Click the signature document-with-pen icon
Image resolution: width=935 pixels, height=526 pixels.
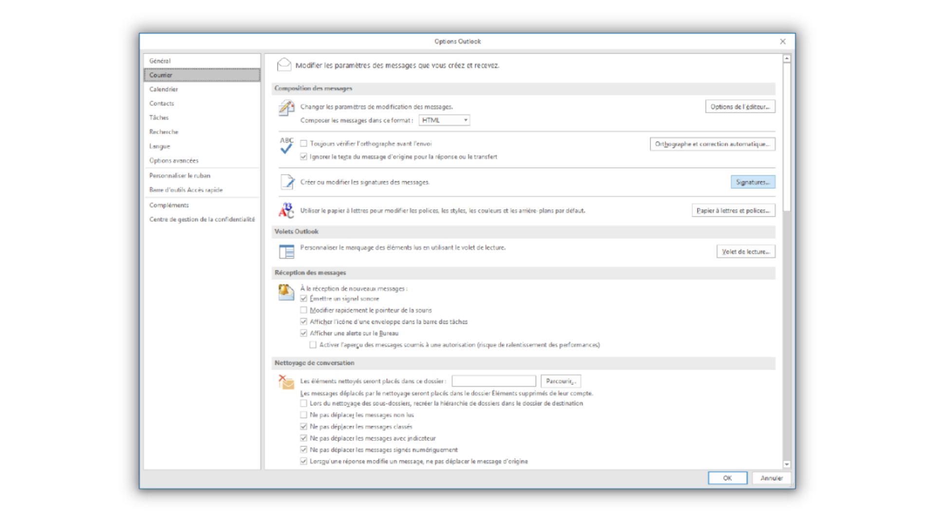click(x=287, y=182)
